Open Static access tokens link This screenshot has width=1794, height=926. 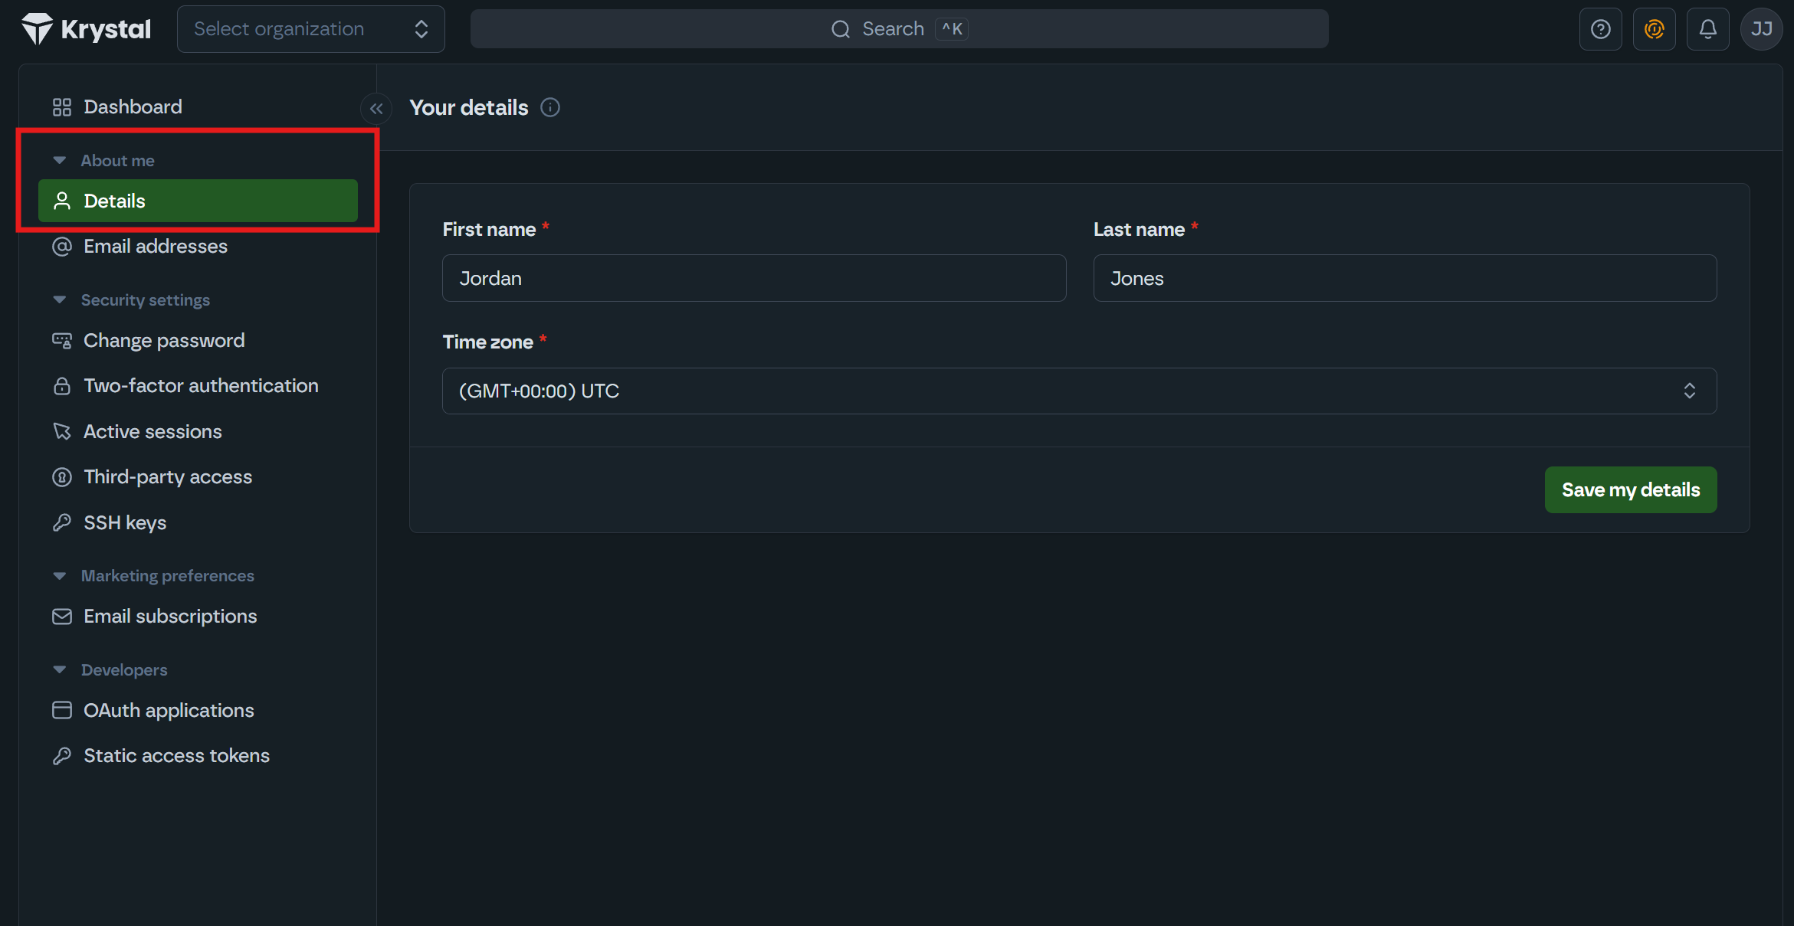coord(176,756)
